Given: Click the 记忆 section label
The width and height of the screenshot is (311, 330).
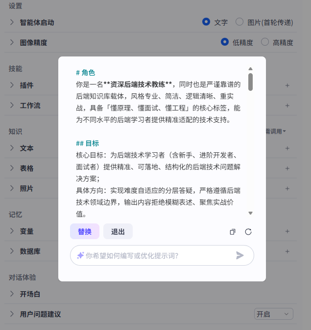Looking at the screenshot, I should point(15,215).
